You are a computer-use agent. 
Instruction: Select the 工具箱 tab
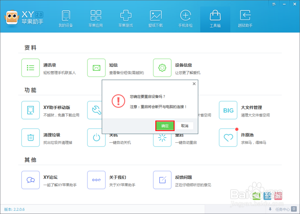point(215,19)
